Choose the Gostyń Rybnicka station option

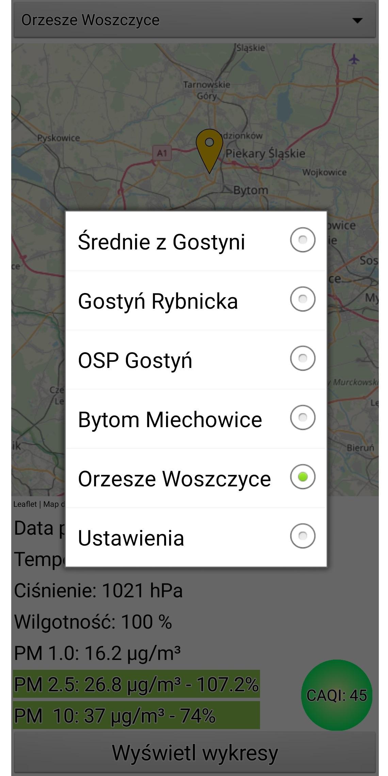(x=302, y=300)
